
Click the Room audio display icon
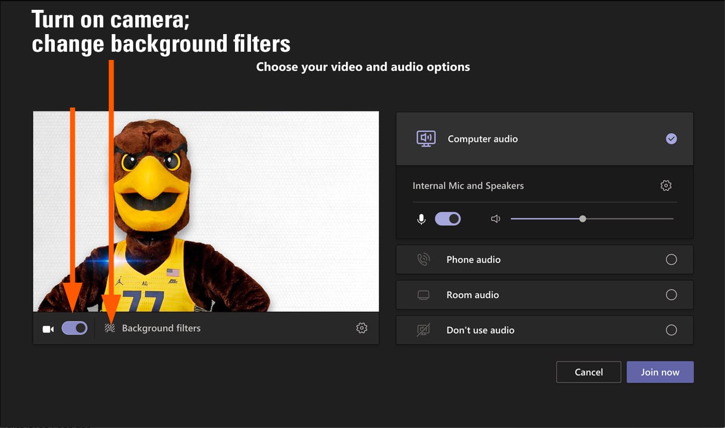[x=423, y=295]
